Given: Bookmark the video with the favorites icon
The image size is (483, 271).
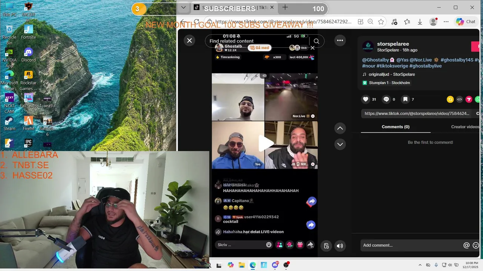Looking at the screenshot, I should [x=405, y=99].
